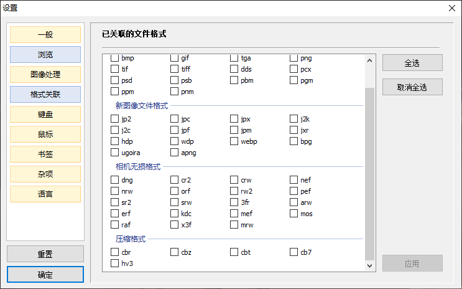
Task: Click the 取消全选 button
Action: 412,87
